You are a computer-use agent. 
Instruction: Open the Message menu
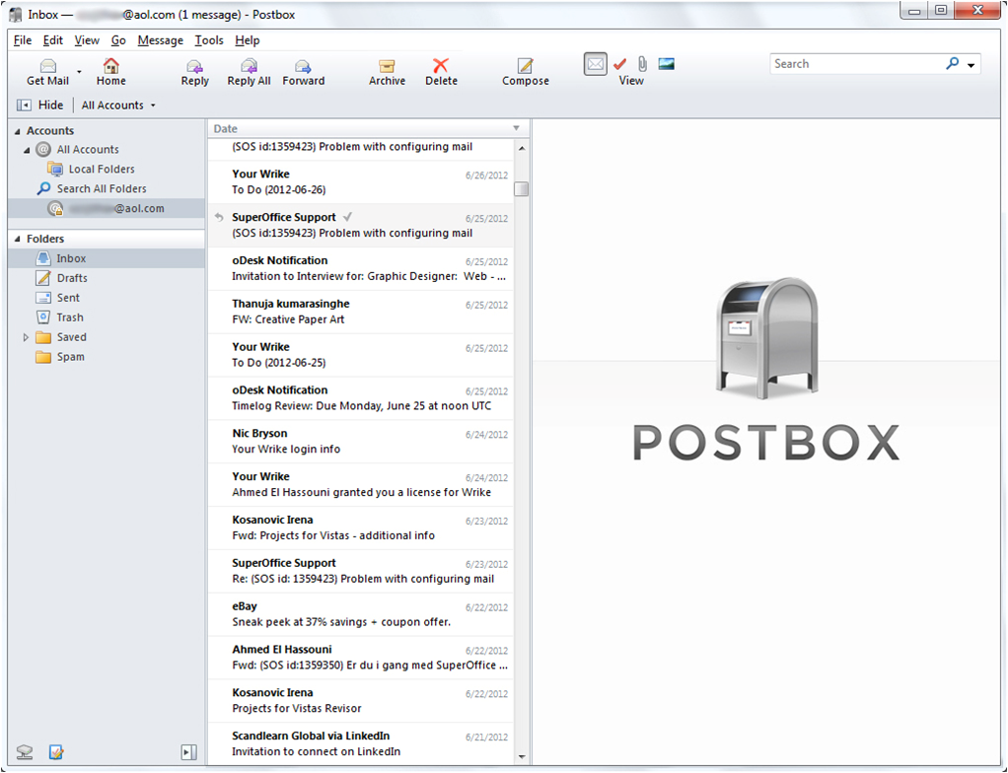(160, 40)
